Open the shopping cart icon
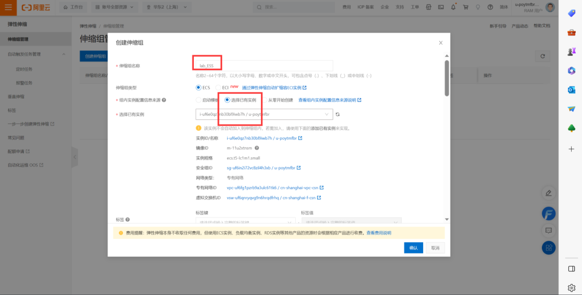Image resolution: width=582 pixels, height=295 pixels. click(466, 7)
